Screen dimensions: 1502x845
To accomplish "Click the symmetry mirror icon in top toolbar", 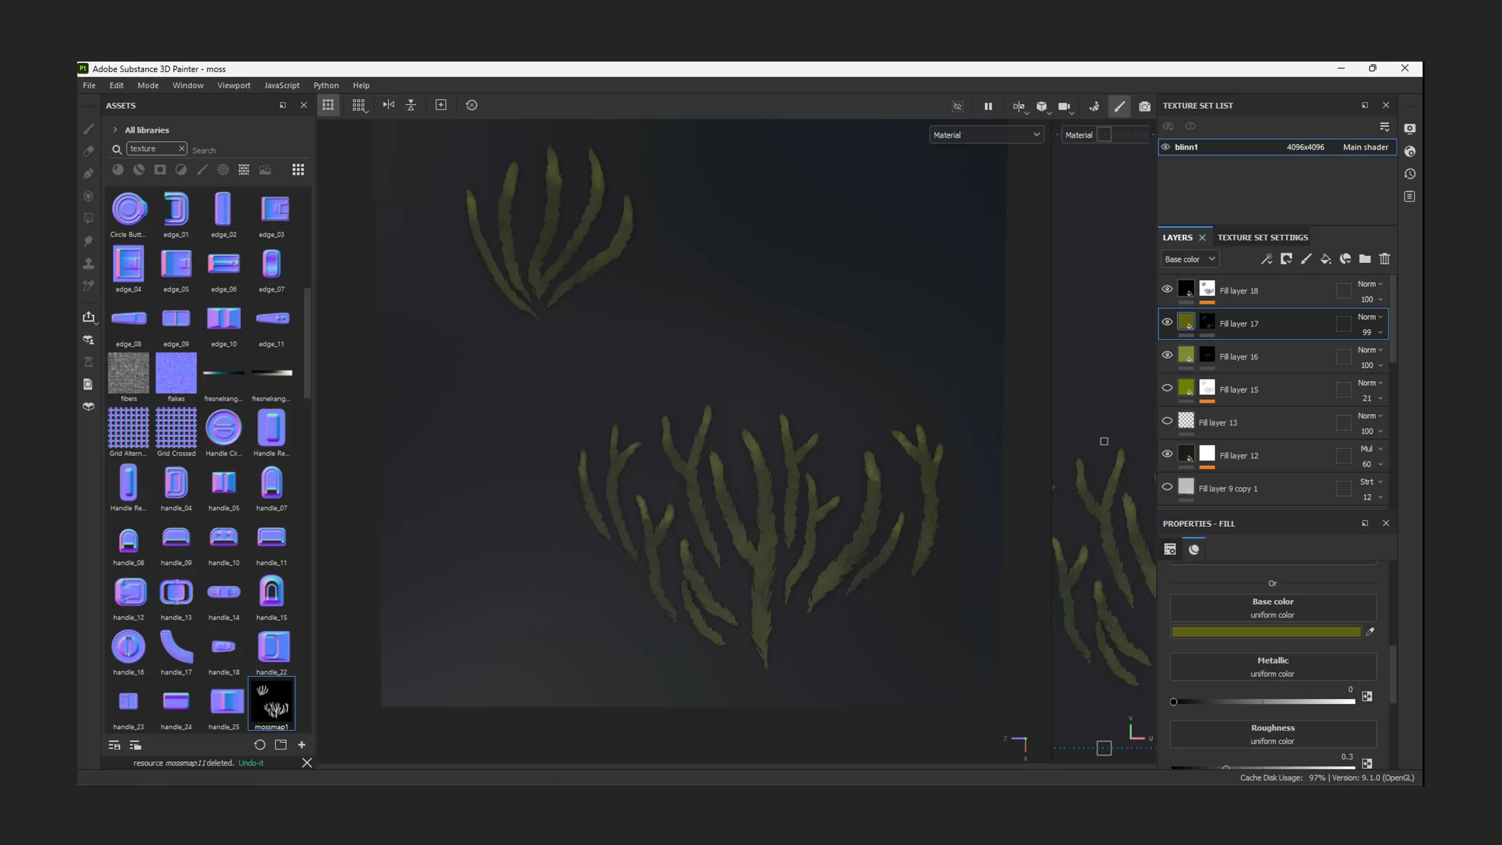I will pyautogui.click(x=388, y=105).
